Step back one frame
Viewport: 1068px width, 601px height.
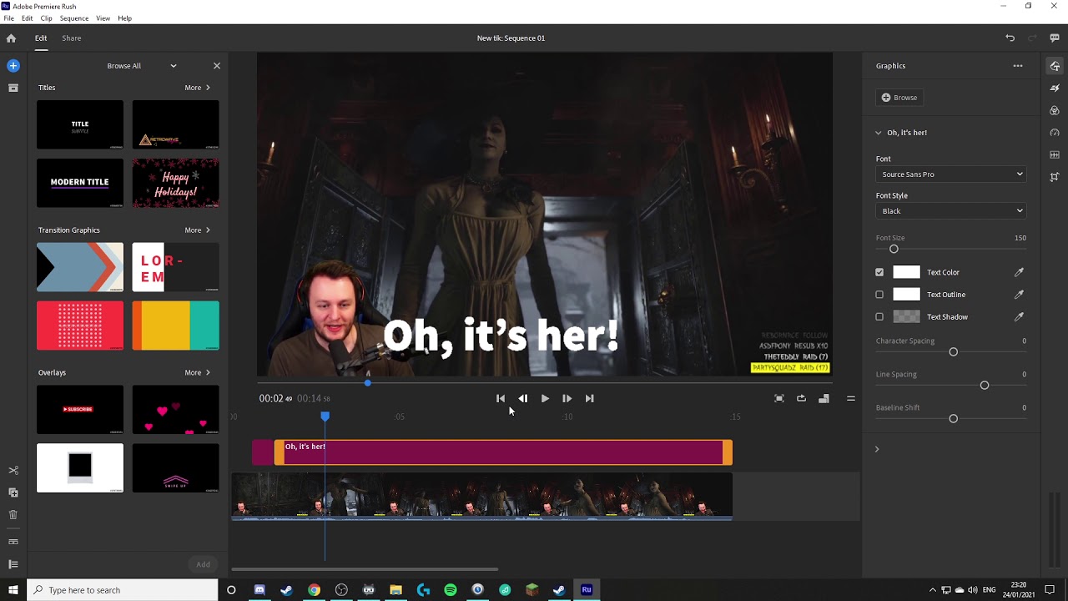pyautogui.click(x=523, y=399)
